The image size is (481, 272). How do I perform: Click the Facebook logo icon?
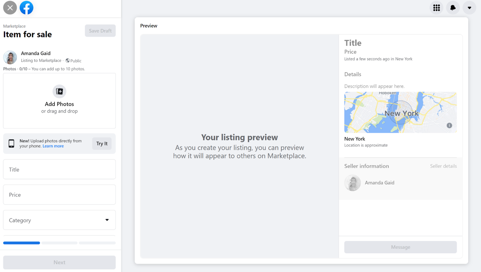click(x=26, y=8)
